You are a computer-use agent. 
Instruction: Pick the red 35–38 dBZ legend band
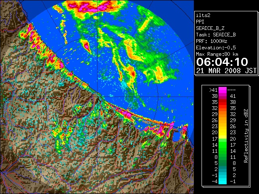(x=223, y=102)
